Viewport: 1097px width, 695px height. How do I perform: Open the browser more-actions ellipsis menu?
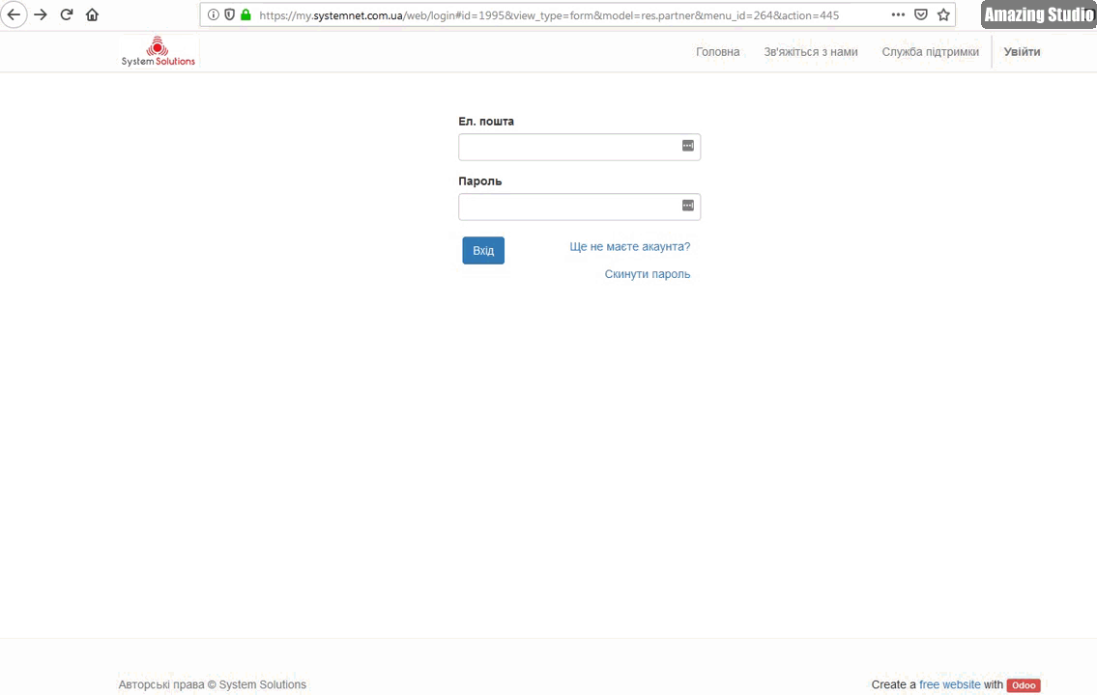898,14
